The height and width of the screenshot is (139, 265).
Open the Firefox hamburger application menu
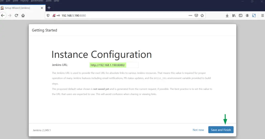click(x=262, y=16)
